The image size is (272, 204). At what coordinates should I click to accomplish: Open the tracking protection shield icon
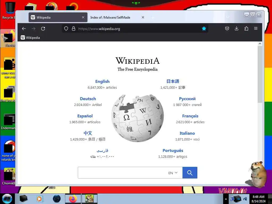66,29
